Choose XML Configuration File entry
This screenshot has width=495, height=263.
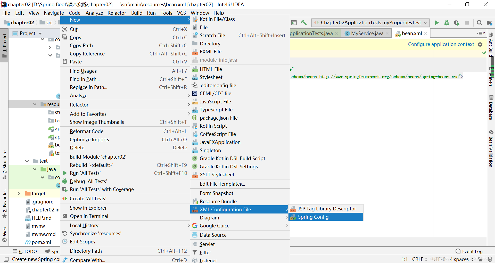pyautogui.click(x=240, y=209)
